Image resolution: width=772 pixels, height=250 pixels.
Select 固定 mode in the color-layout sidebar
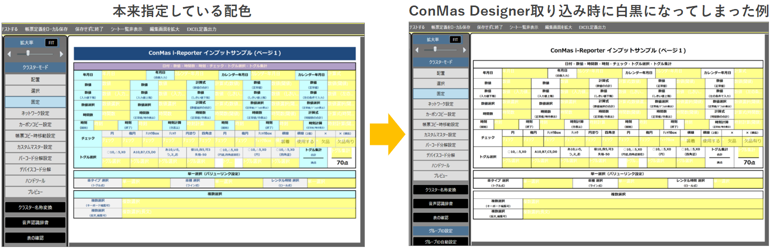(35, 102)
